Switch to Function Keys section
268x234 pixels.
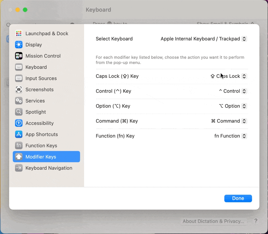point(41,145)
